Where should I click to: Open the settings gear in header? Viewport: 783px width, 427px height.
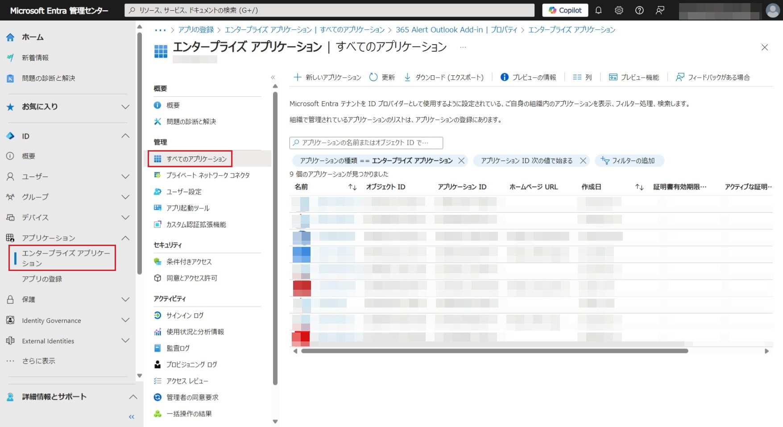coord(619,10)
